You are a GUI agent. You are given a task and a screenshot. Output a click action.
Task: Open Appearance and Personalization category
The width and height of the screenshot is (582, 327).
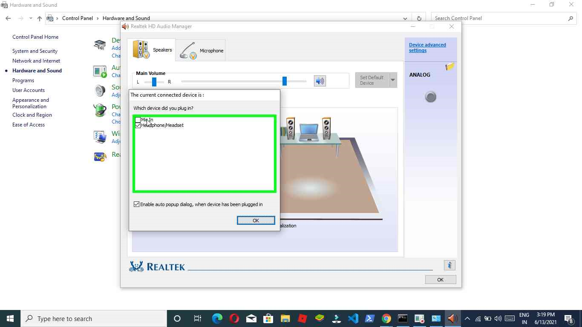coord(31,103)
